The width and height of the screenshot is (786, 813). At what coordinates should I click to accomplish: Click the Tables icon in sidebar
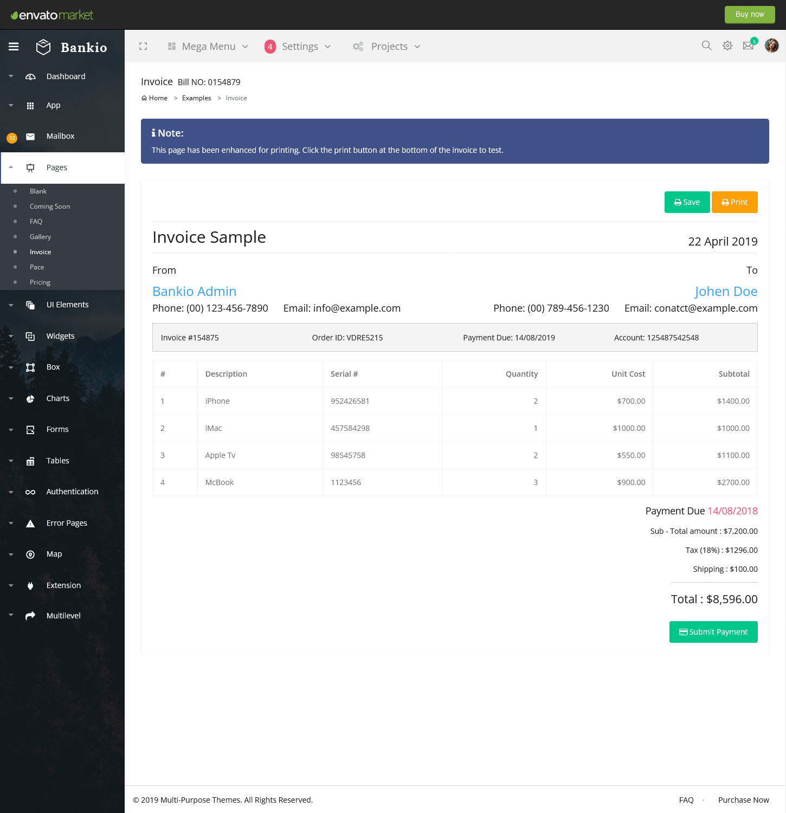click(30, 461)
